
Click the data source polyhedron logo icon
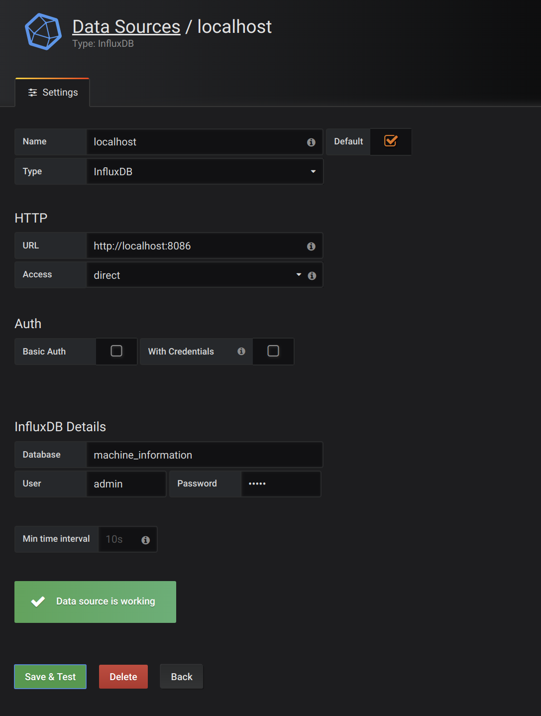43,32
